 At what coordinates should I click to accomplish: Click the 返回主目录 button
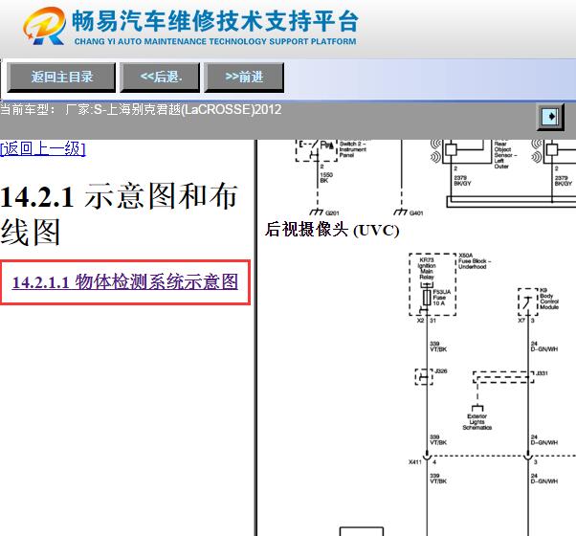point(61,78)
